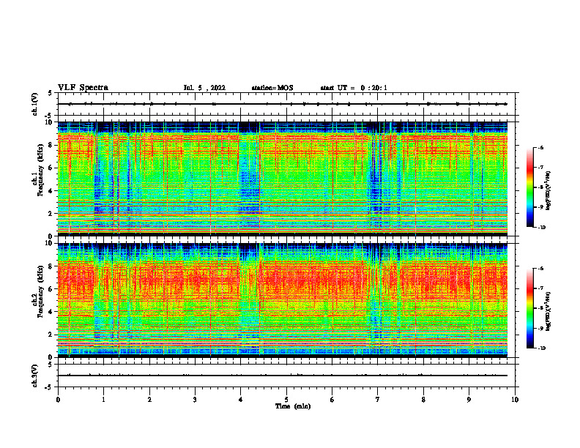Click the "ch.3(V)" waveform axis label
Screen dimensions: 580x448
point(35,376)
